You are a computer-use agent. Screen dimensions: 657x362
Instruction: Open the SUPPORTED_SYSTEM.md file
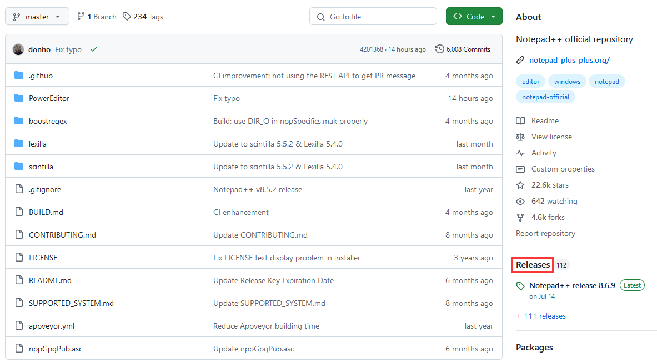point(71,303)
